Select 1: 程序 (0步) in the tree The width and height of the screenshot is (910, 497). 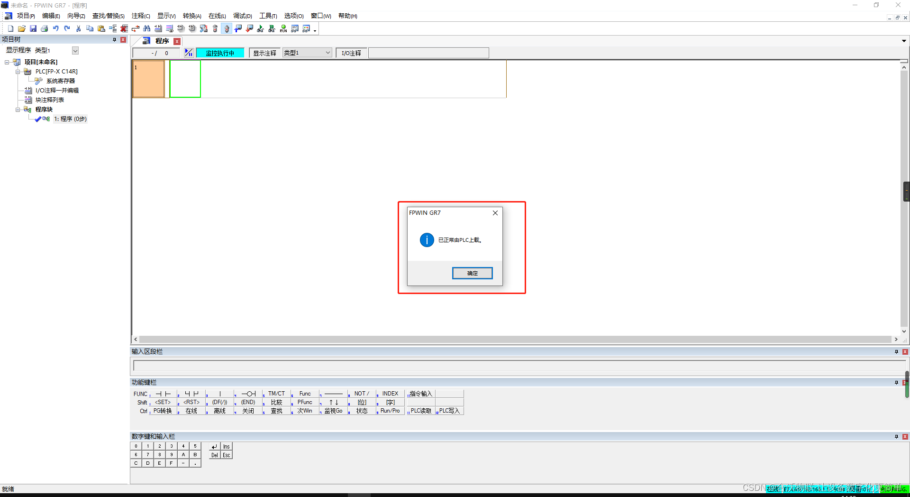coord(70,119)
